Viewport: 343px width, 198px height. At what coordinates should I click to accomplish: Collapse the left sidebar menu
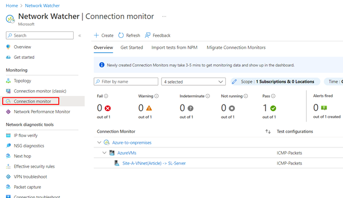pos(80,35)
